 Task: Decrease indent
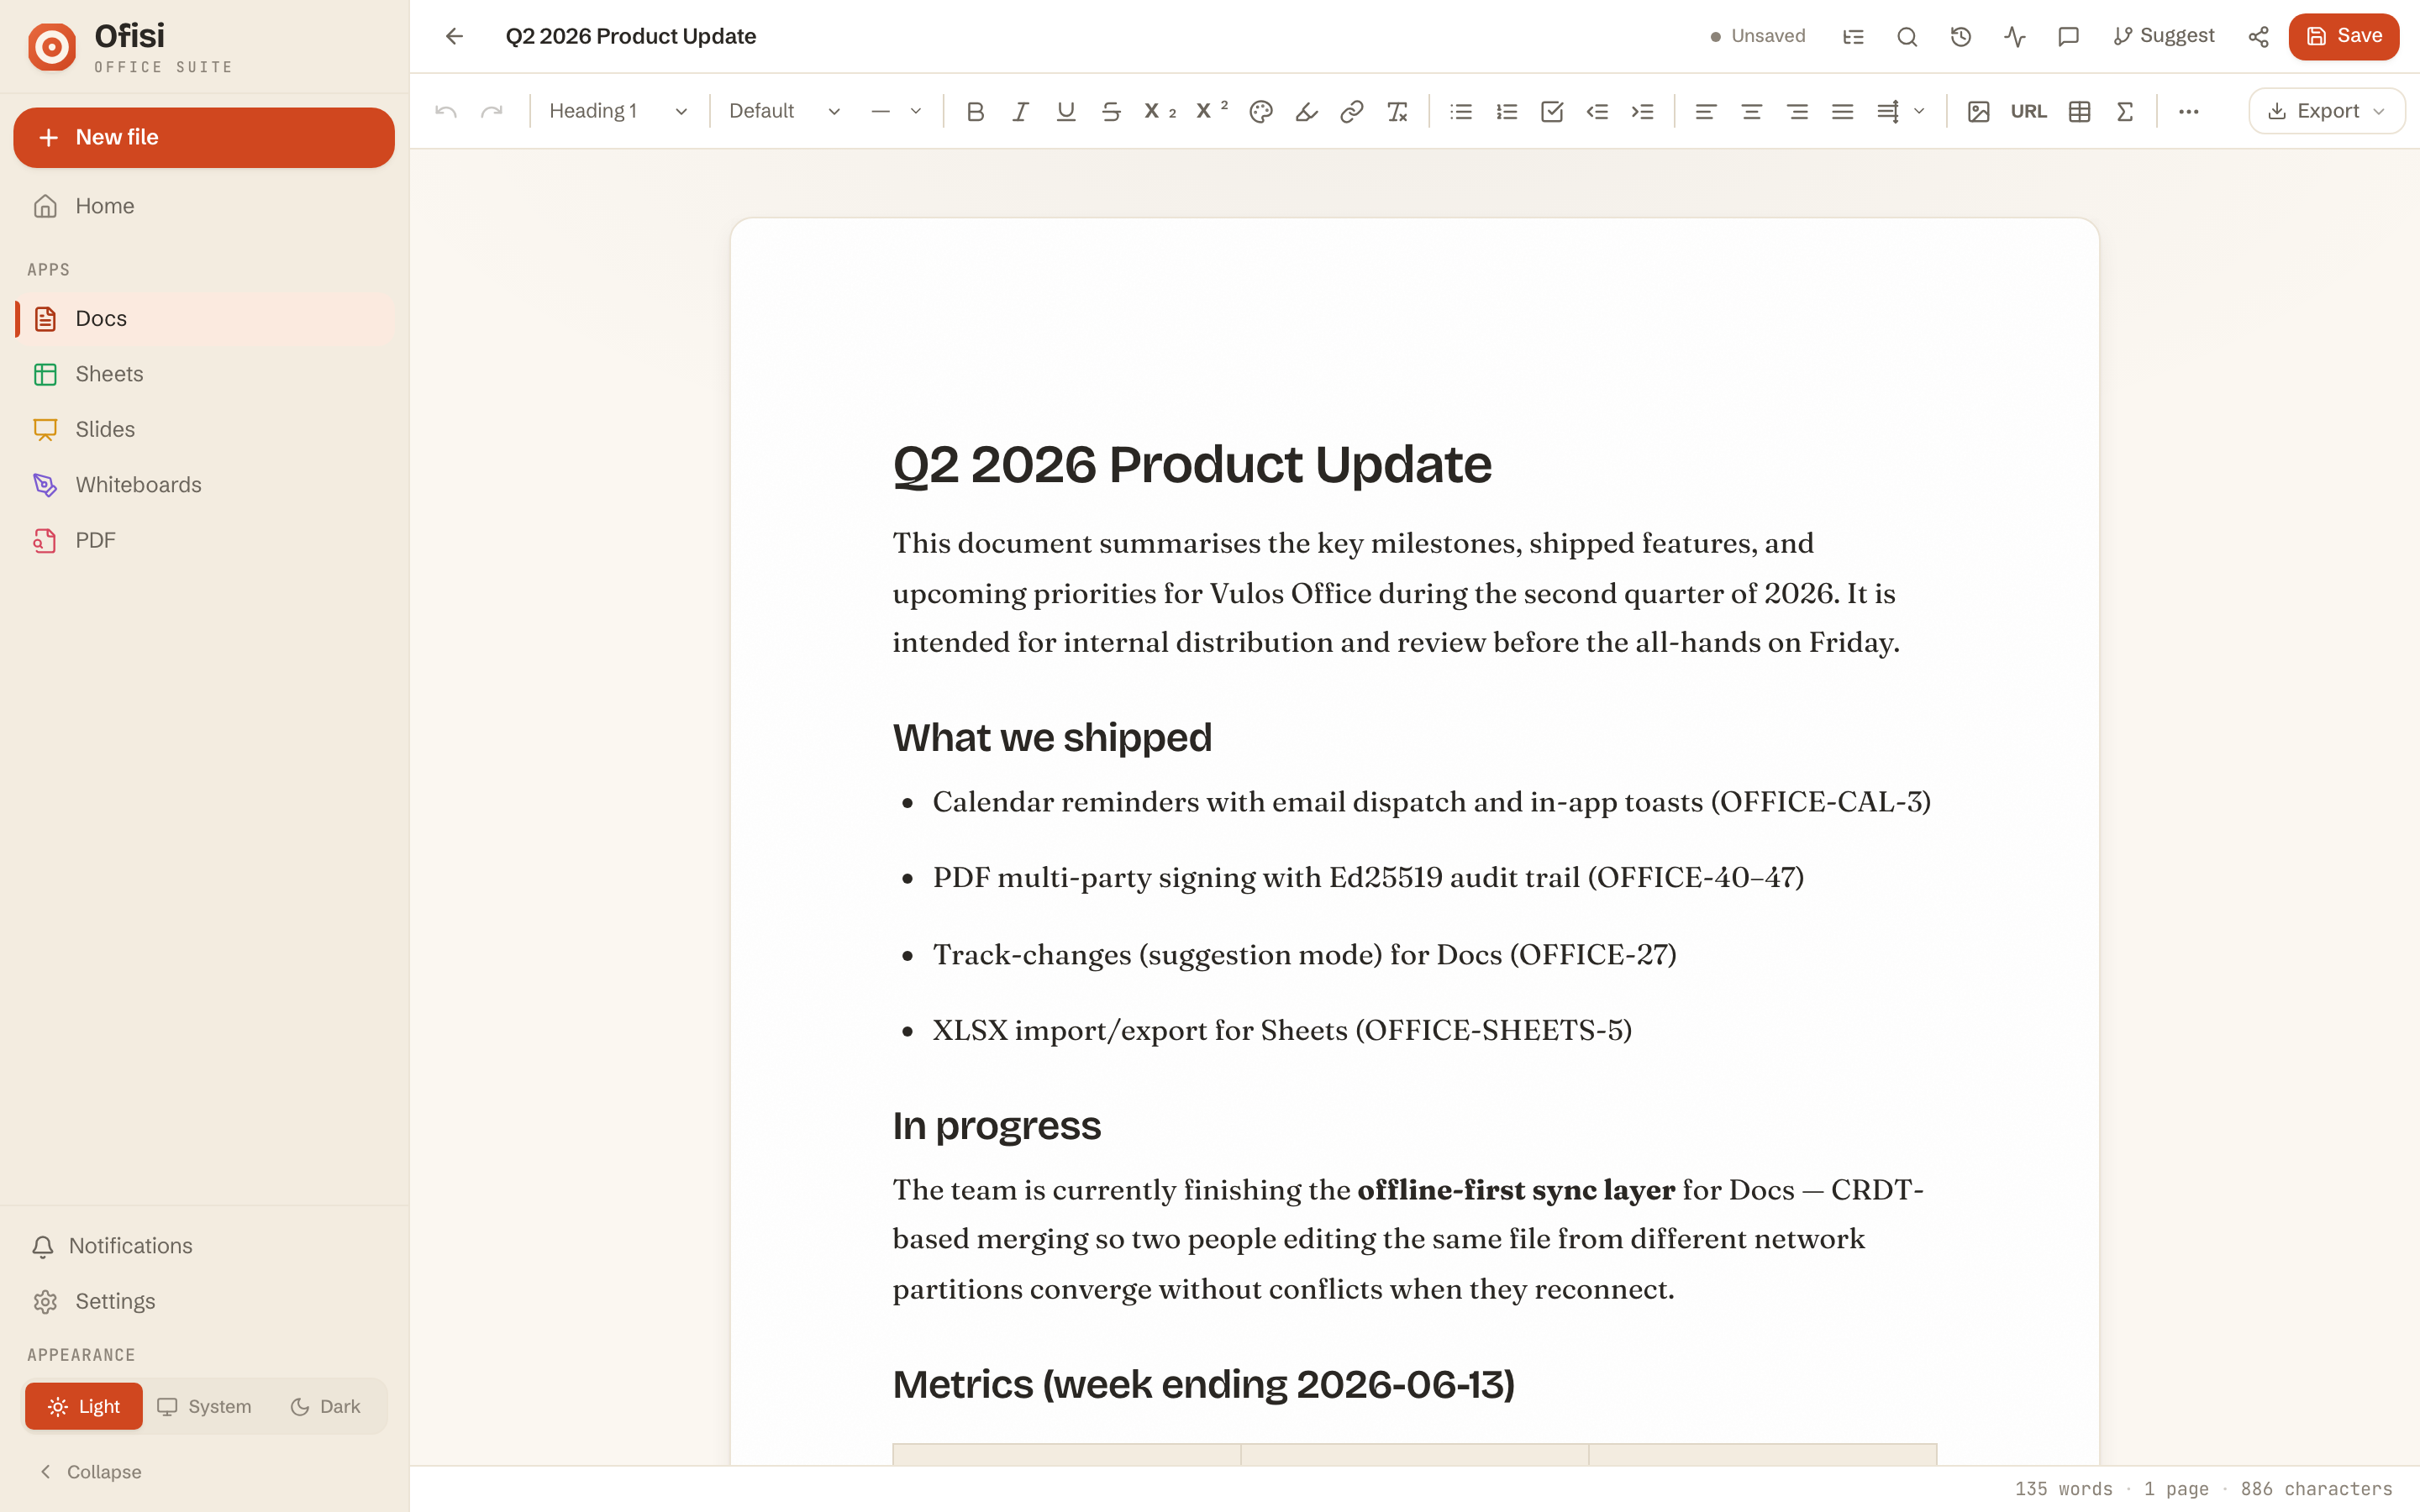click(x=1597, y=111)
